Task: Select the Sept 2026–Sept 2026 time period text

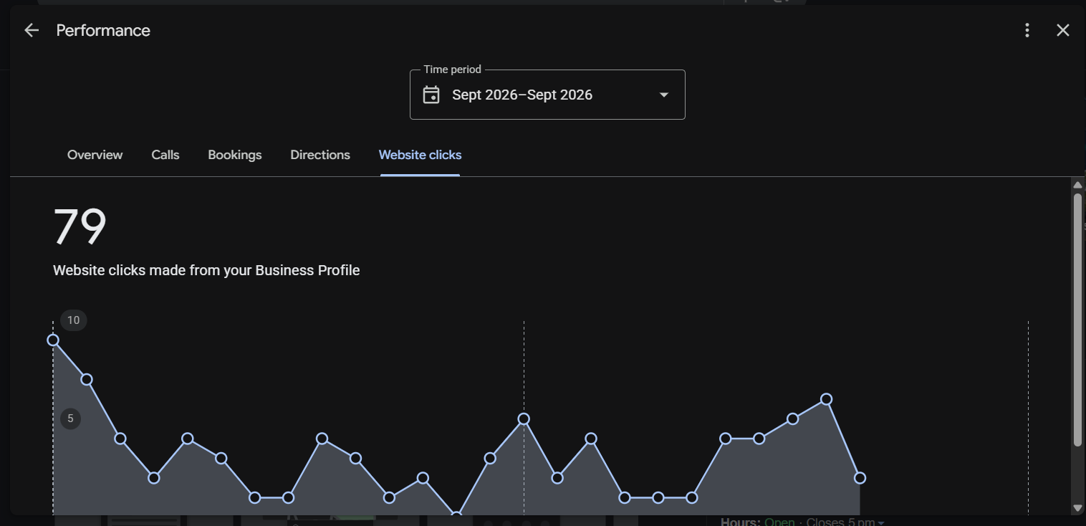Action: (522, 95)
